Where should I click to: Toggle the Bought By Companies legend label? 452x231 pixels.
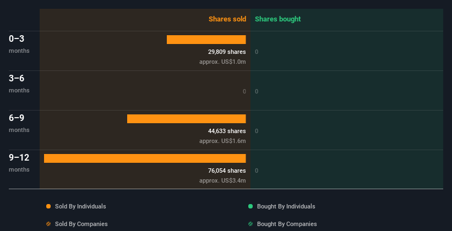point(287,224)
